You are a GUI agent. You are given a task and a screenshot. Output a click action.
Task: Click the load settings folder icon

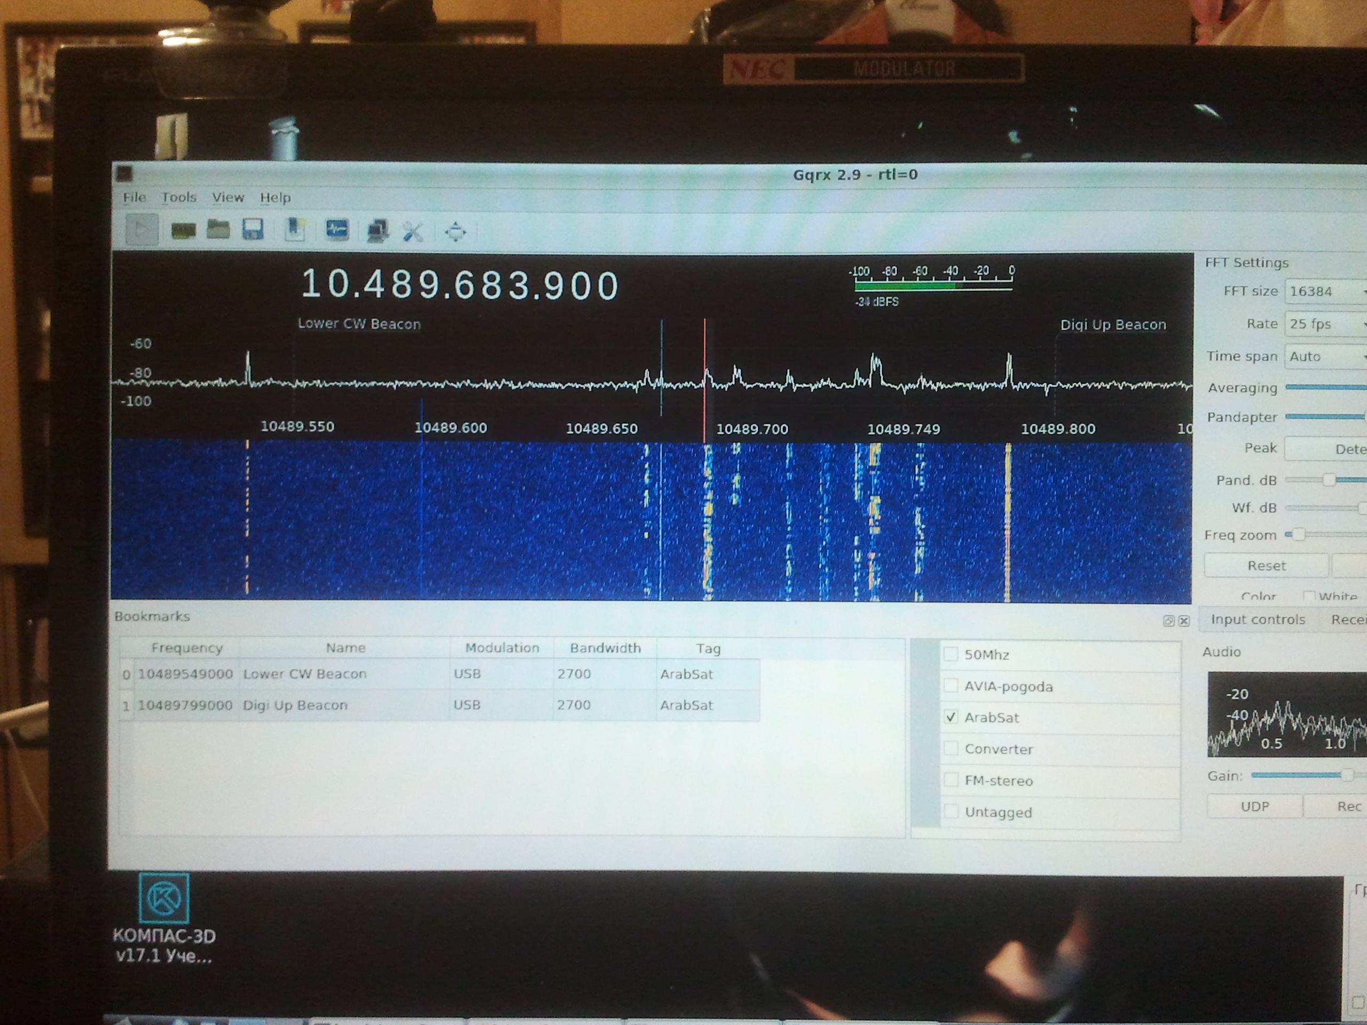coord(217,230)
